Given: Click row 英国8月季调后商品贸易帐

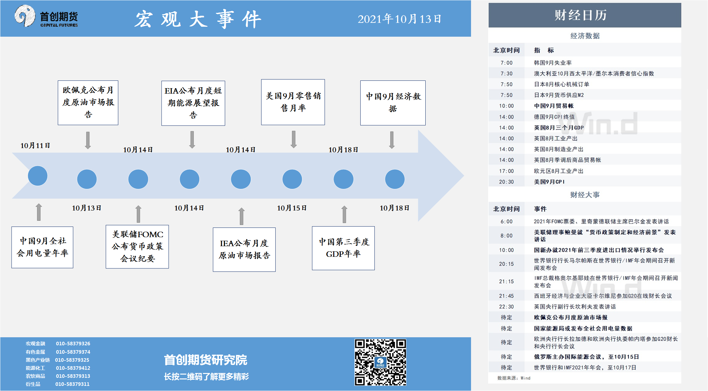Looking at the screenshot, I should click(x=585, y=160).
